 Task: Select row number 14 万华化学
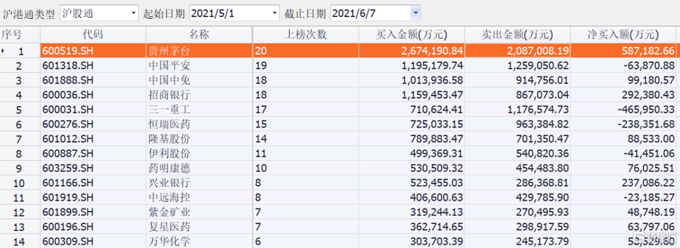pyautogui.click(x=340, y=242)
